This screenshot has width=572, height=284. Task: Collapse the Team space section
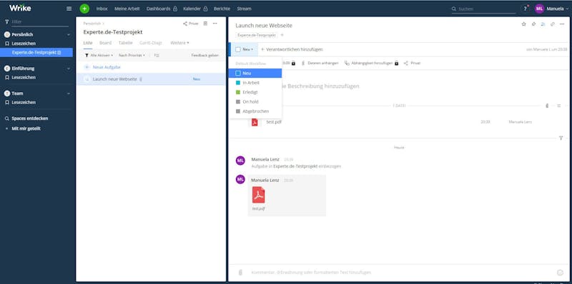[68, 93]
